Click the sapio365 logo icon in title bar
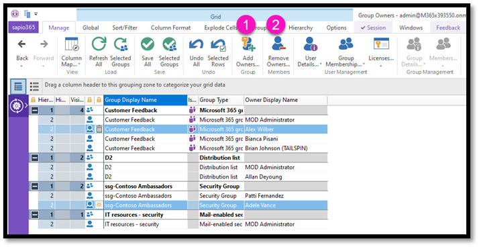The image size is (479, 247). pos(15,13)
